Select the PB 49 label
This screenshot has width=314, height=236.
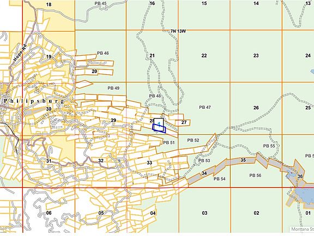(x=113, y=88)
